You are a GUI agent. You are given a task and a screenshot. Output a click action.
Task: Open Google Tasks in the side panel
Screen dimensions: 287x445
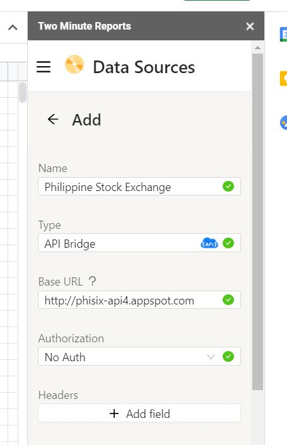[283, 123]
